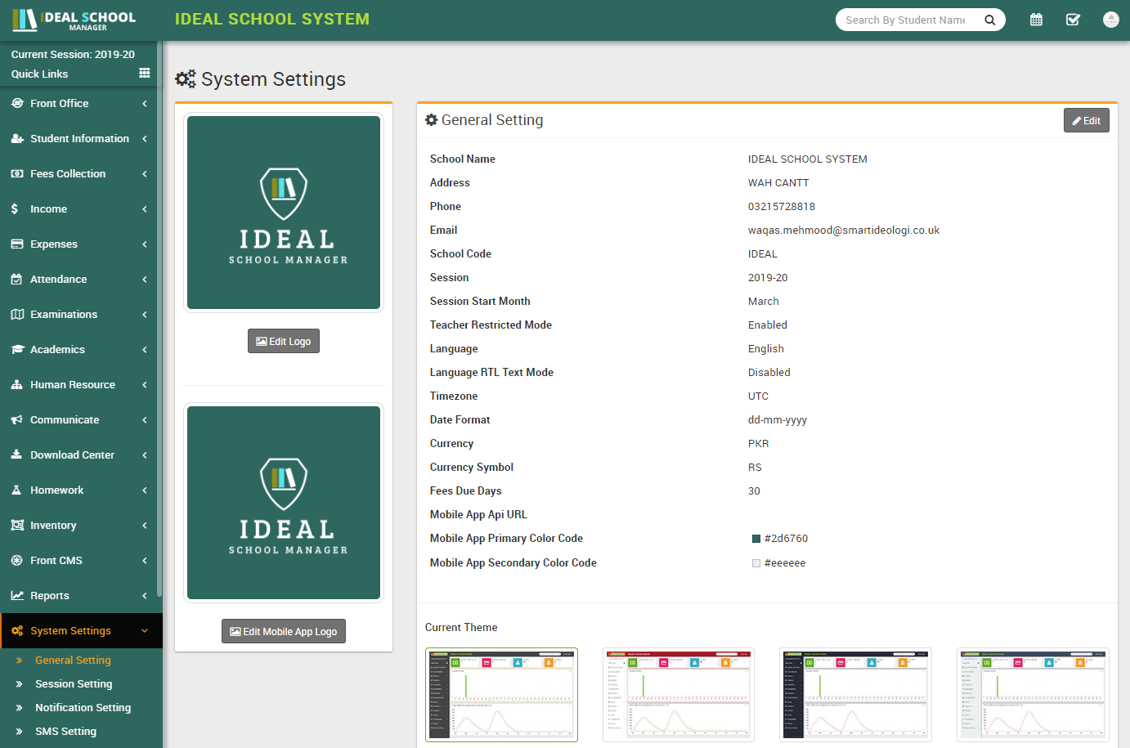Expand the Expenses menu chevron
Screen dimensions: 1130x748
145,244
